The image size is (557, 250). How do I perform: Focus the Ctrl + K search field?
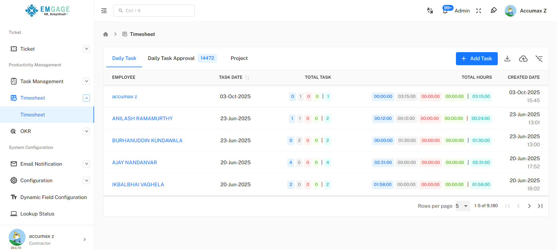click(x=154, y=11)
